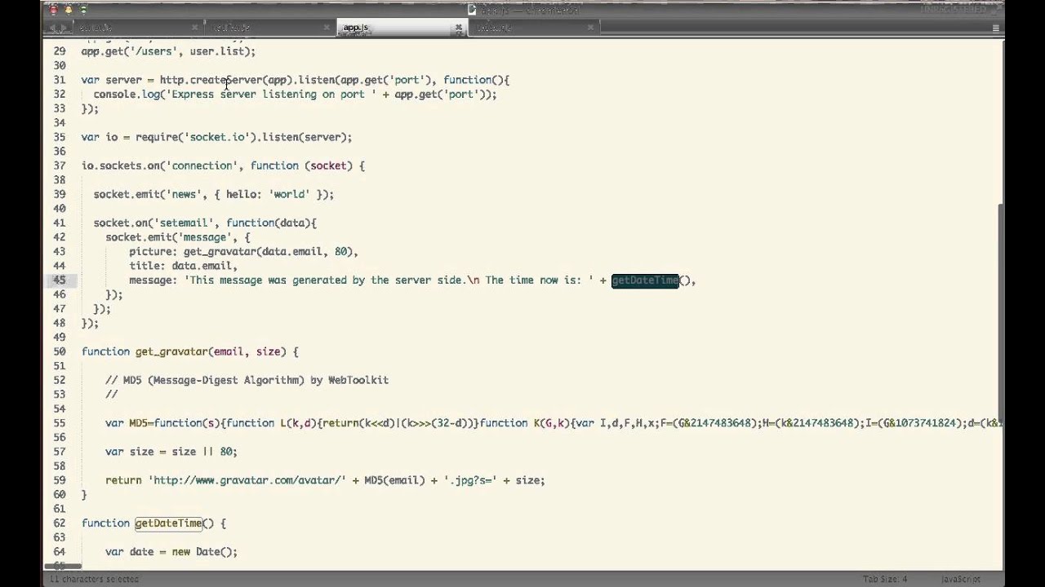This screenshot has width=1045, height=587.
Task: Open the tab list menu icon at tab bar end
Action: [996, 28]
